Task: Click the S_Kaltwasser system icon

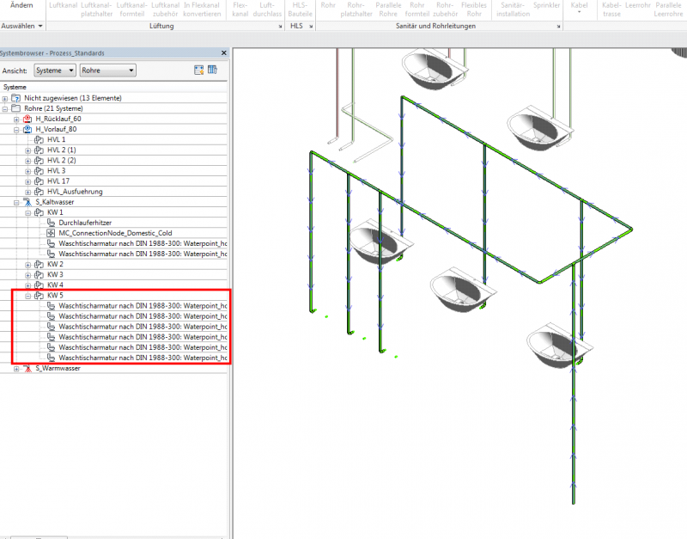Action: click(27, 202)
